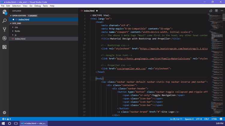Open the Source Control view
This screenshot has width=225, height=126.
point(4,30)
